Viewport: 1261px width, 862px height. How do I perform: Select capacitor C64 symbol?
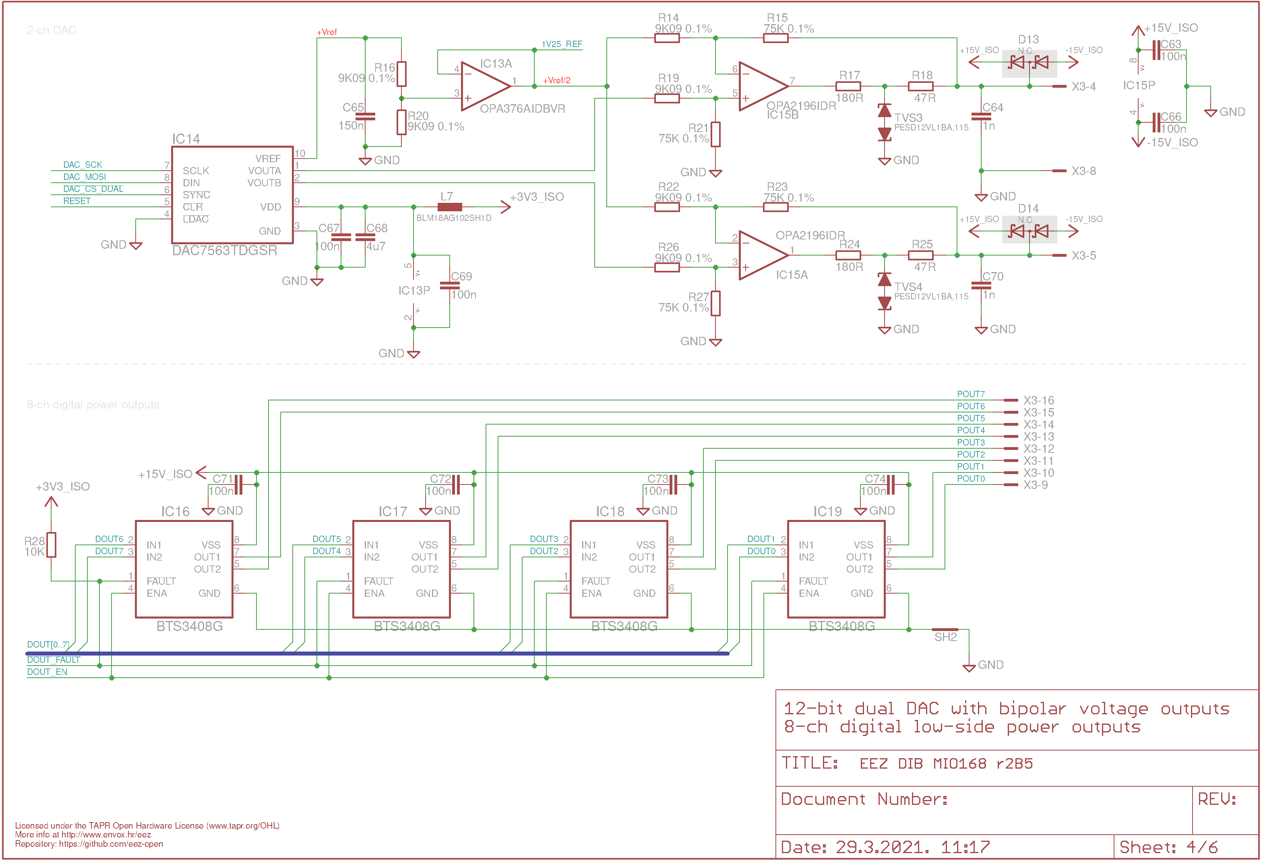click(x=981, y=116)
